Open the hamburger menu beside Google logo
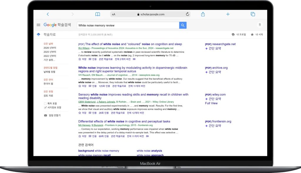This screenshot has height=173, width=301. coord(39,25)
